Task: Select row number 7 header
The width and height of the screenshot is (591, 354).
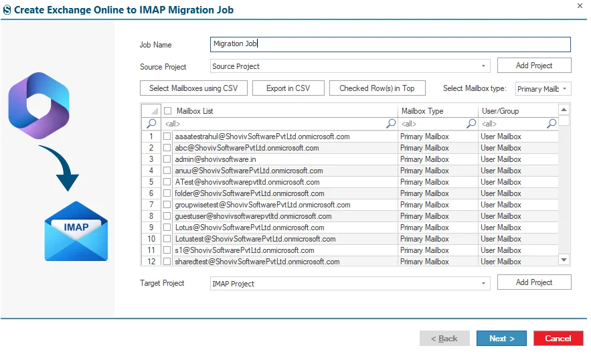Action: pos(151,205)
